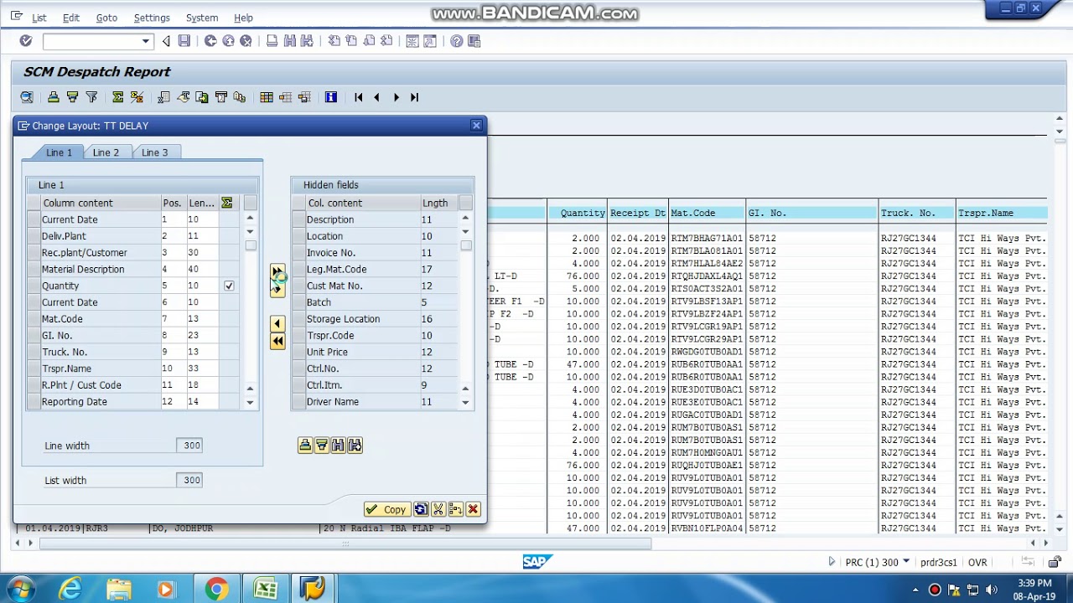
Task: Click the Sort ascending icon in the report toolbar
Action: (x=54, y=97)
